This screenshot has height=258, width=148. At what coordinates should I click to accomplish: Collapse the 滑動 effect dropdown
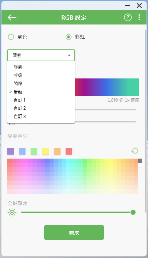click(x=41, y=55)
